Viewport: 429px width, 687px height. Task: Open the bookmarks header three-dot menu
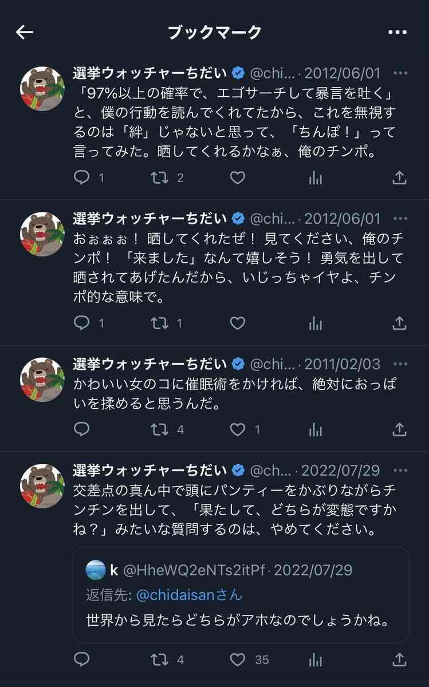coord(397,33)
